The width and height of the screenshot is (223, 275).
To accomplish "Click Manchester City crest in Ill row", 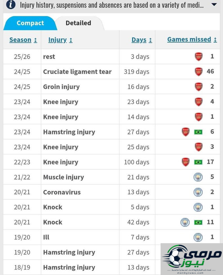I will [198, 238].
